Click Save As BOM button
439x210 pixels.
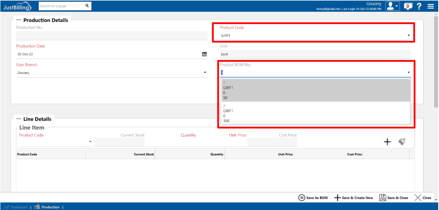(313, 198)
